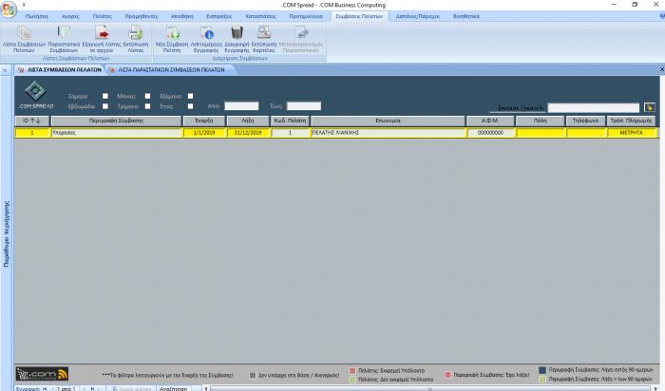The image size is (665, 391).
Task: Click the Επωνυμία column header
Action: click(388, 121)
